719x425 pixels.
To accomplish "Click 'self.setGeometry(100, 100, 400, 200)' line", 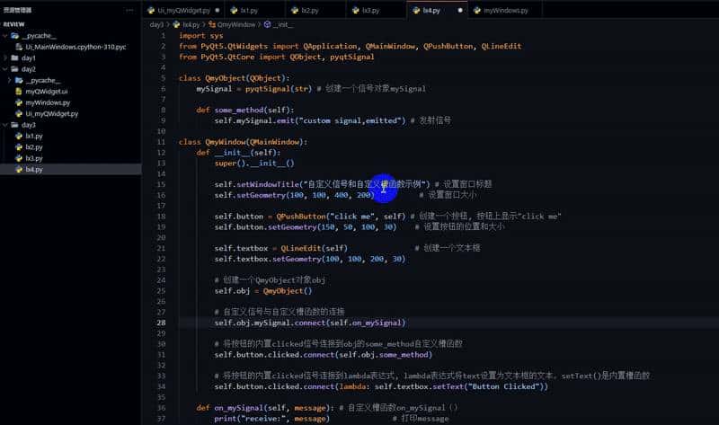I will [x=295, y=195].
